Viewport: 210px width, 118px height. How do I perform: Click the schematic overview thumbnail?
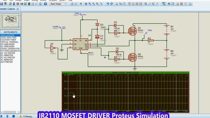point(10,21)
